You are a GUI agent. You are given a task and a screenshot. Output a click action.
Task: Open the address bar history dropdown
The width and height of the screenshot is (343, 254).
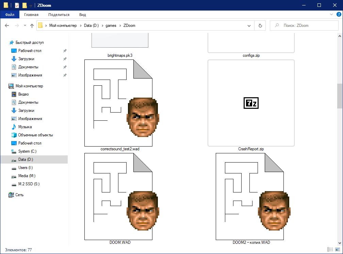249,26
